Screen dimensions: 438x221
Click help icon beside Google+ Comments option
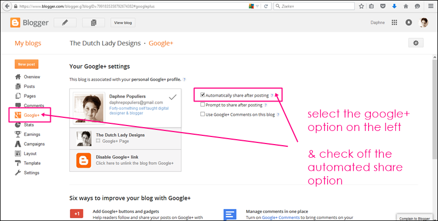tap(278, 115)
